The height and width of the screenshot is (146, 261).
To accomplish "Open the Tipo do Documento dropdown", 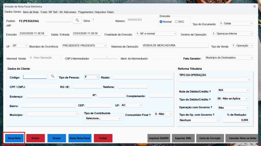I will (x=236, y=23).
